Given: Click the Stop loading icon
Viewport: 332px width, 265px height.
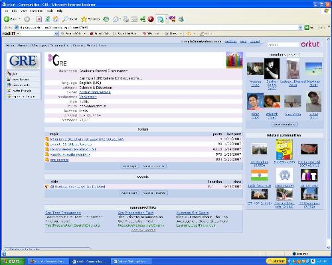Looking at the screenshot, I should [x=39, y=19].
